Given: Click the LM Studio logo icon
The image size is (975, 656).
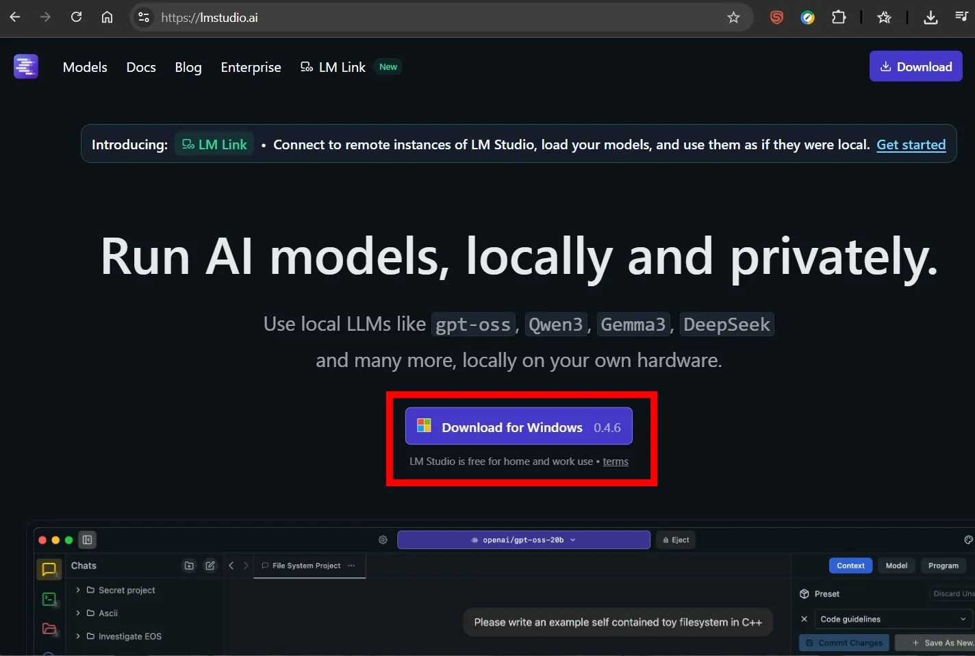Looking at the screenshot, I should point(25,66).
